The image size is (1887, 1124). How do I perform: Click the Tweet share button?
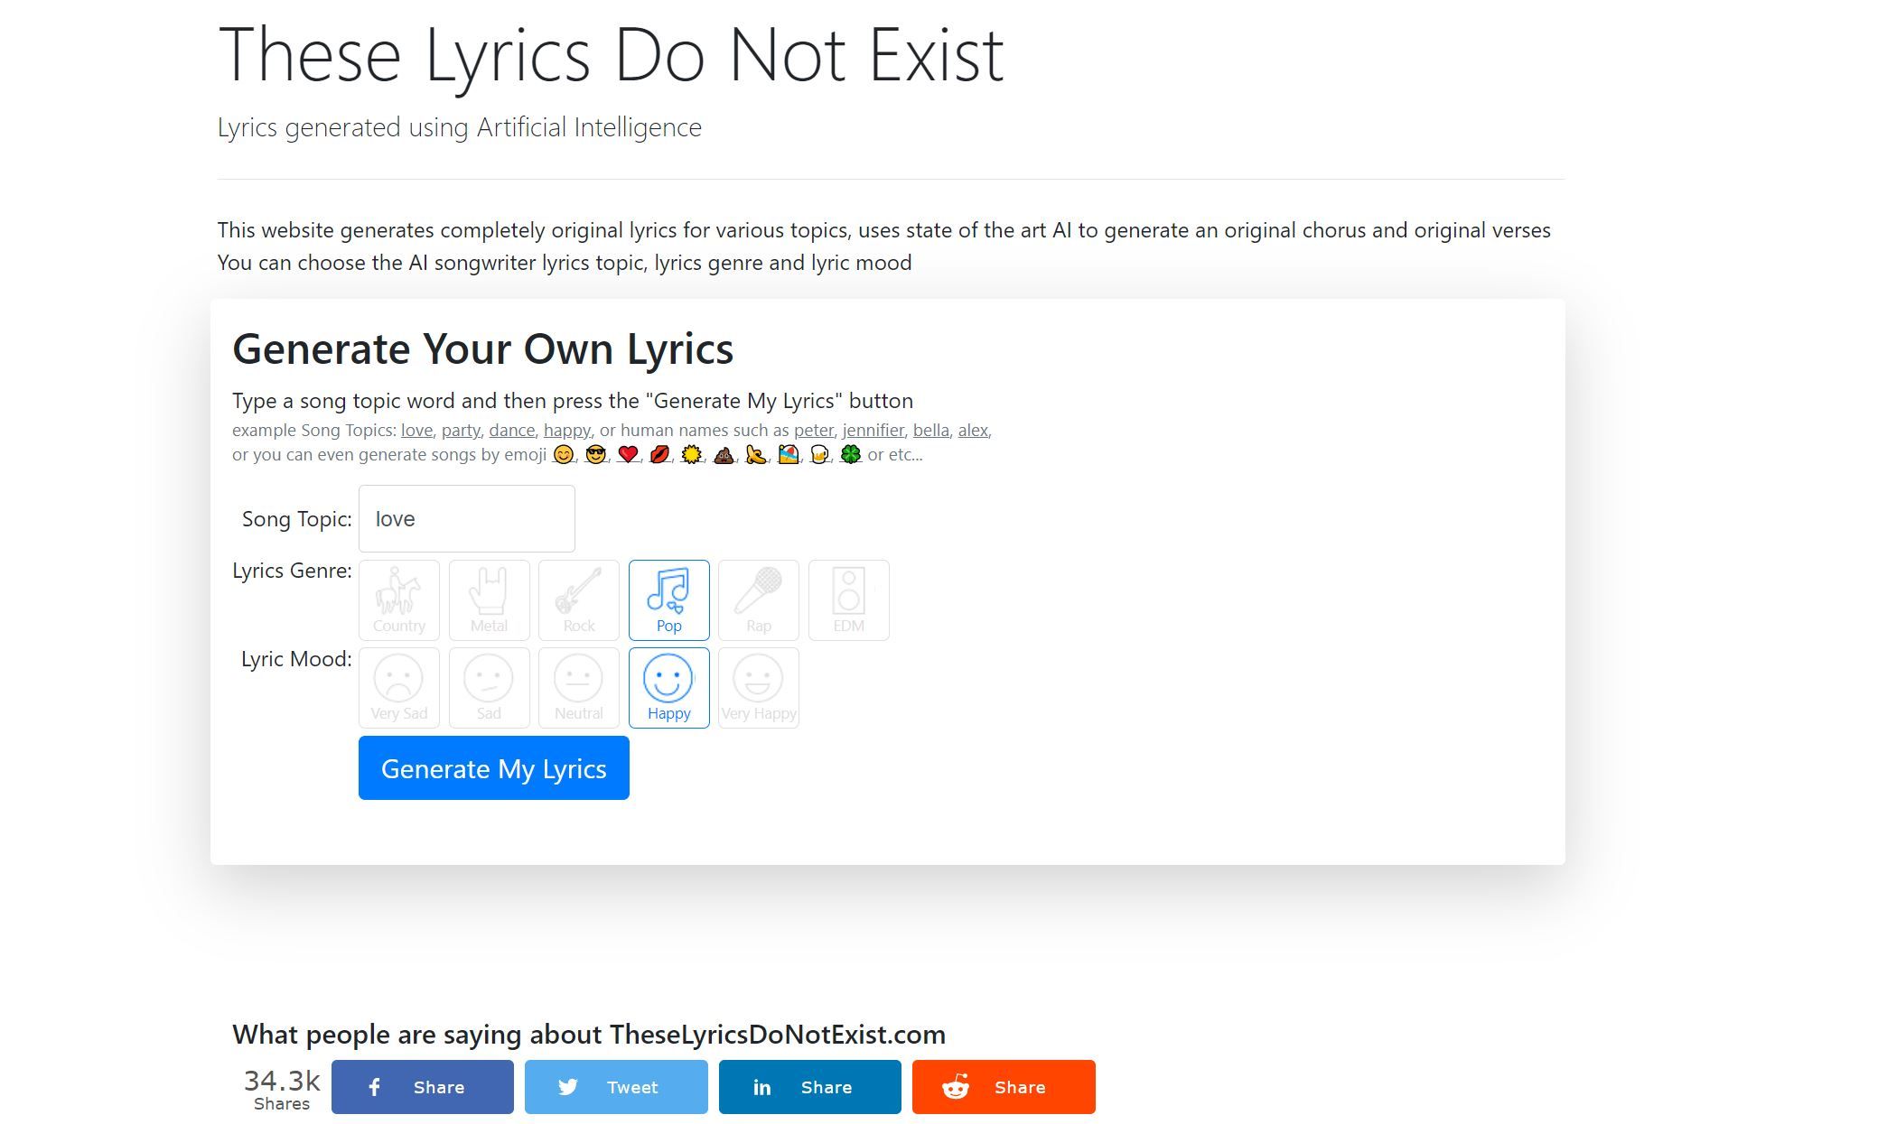615,1087
